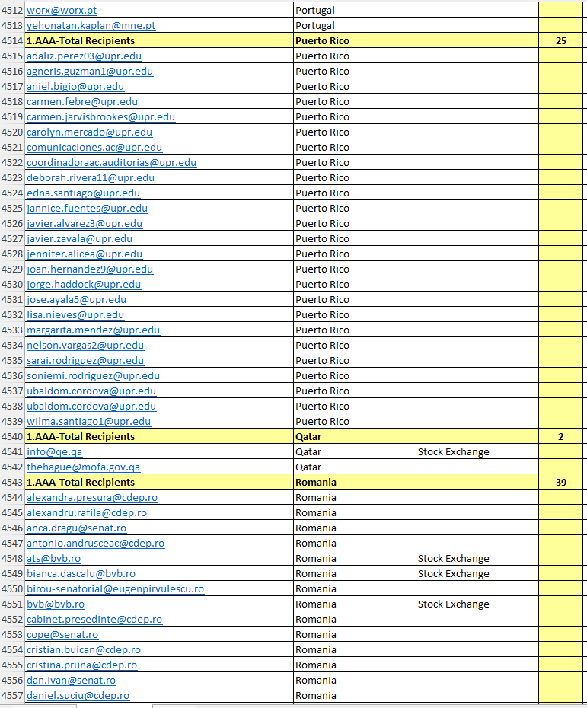Select row header 4543
This screenshot has width=587, height=708.
point(11,482)
